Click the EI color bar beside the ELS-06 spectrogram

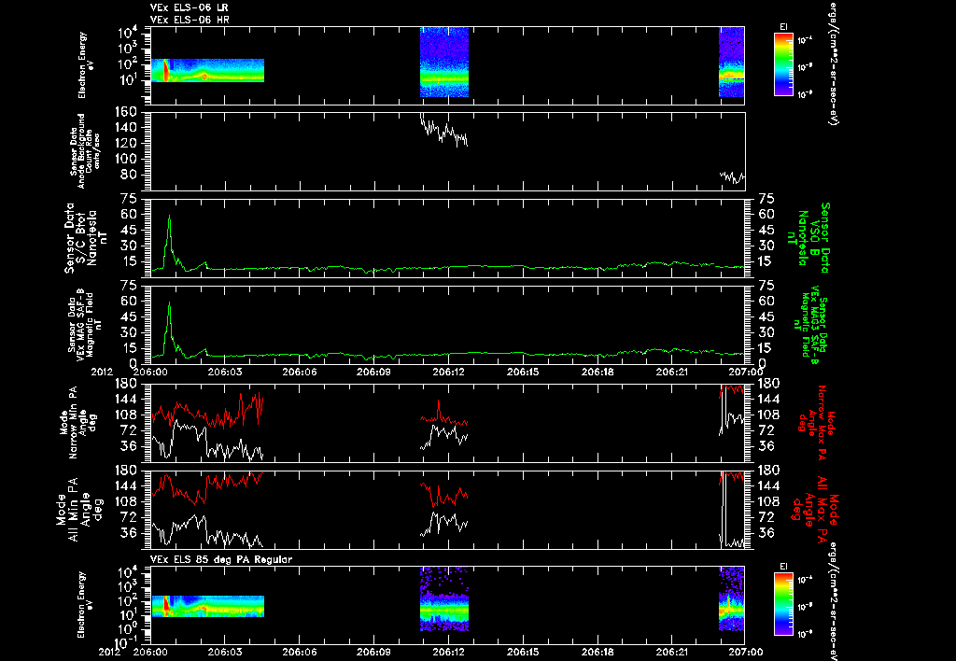pos(783,64)
